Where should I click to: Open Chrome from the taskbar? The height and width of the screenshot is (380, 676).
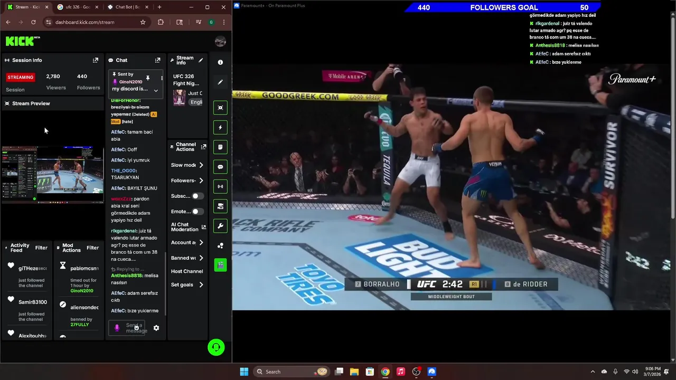[x=386, y=372]
